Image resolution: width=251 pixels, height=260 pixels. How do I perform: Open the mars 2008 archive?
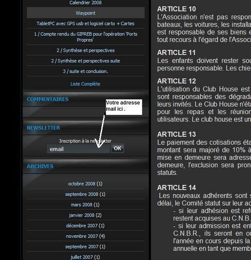(85, 205)
